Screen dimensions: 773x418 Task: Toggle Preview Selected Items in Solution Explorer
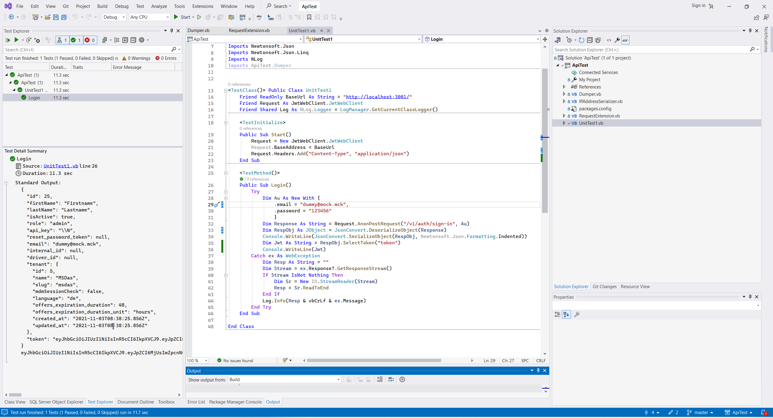(x=625, y=40)
